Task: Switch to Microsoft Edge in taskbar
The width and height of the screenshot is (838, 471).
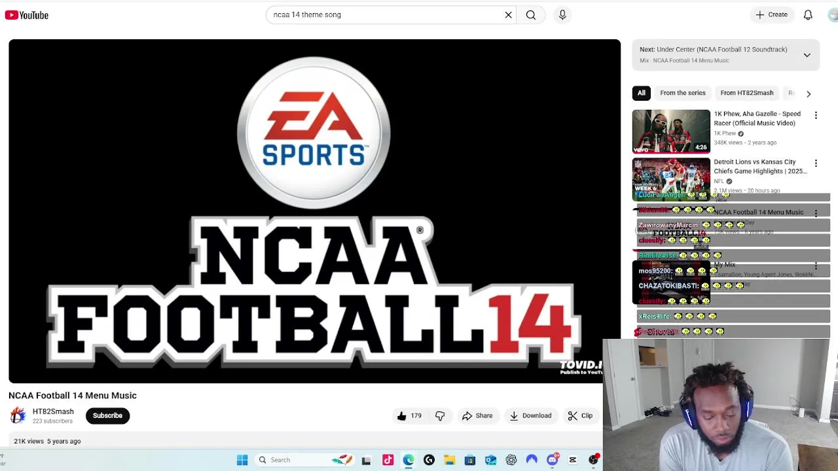Action: [409, 460]
